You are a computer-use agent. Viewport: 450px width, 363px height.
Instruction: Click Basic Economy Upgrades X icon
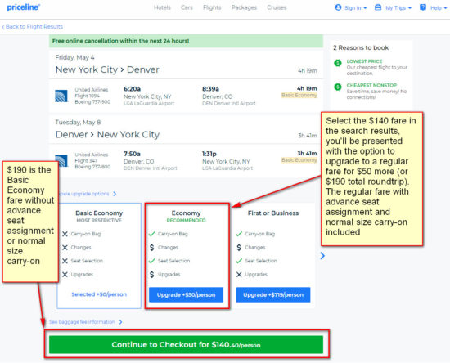[65, 275]
